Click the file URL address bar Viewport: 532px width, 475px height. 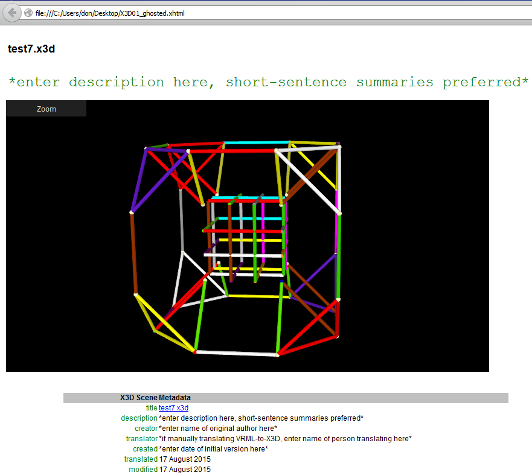pos(242,13)
